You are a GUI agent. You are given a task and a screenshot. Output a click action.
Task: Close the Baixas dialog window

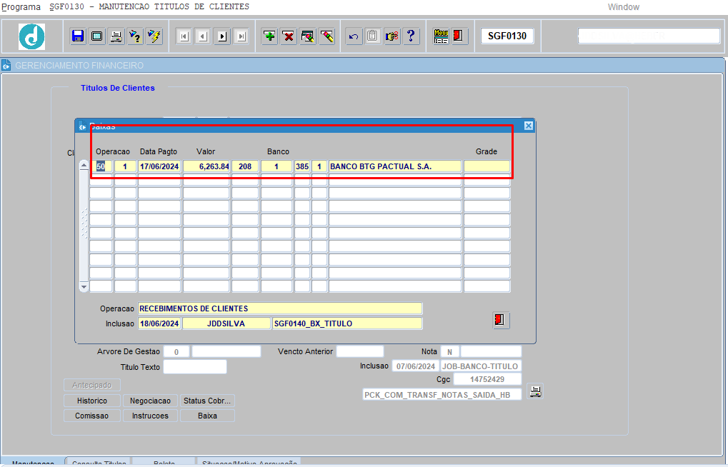click(x=529, y=126)
